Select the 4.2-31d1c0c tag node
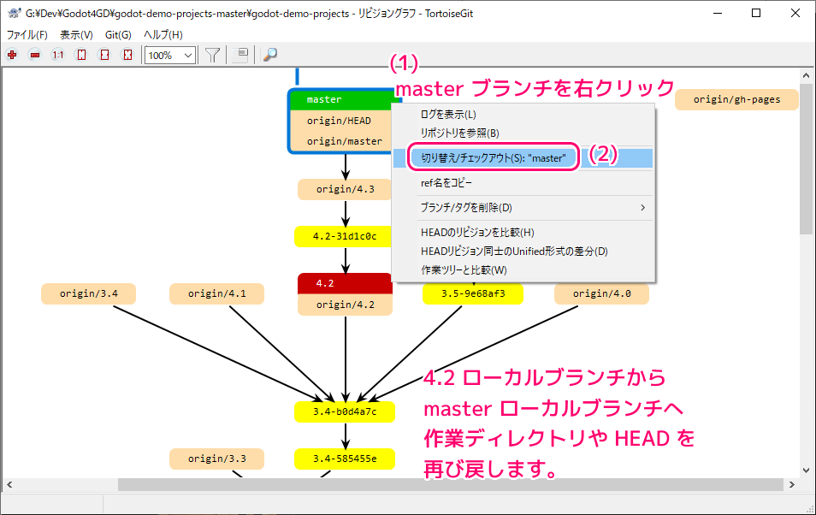816x515 pixels. 345,236
